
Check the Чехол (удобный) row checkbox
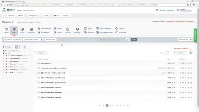37,73
